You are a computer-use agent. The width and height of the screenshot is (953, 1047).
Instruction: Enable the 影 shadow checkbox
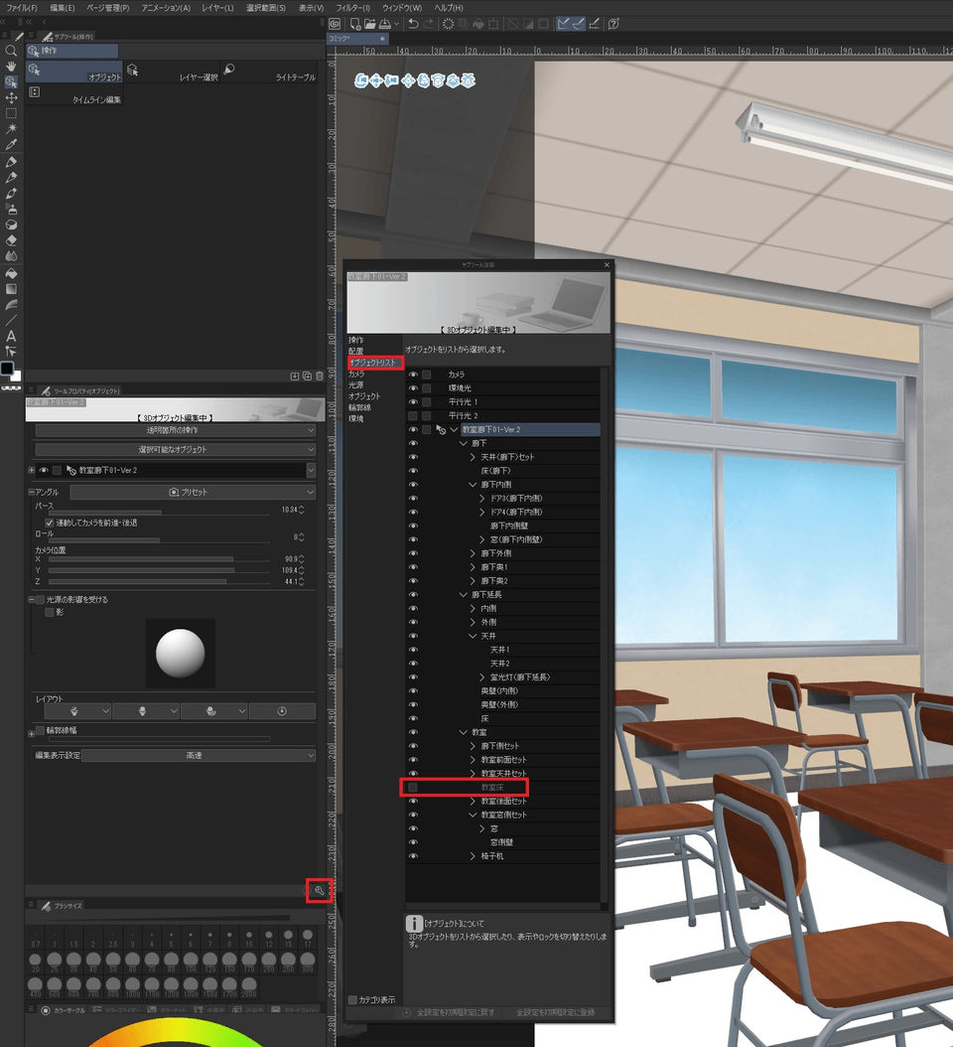49,612
